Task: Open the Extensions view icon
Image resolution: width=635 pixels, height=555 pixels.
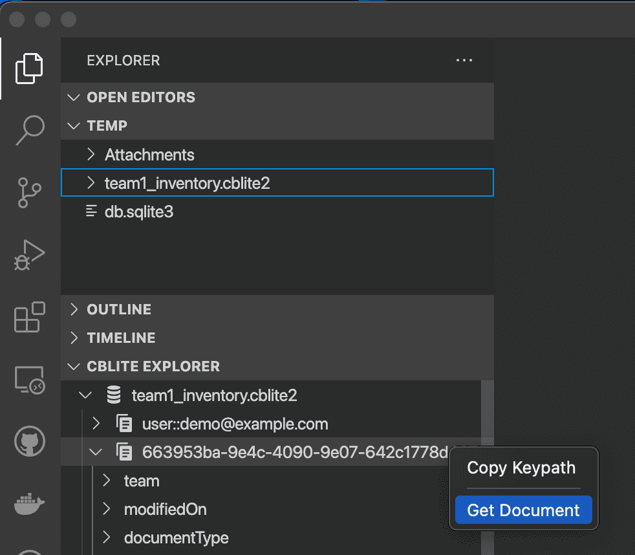Action: [x=29, y=317]
